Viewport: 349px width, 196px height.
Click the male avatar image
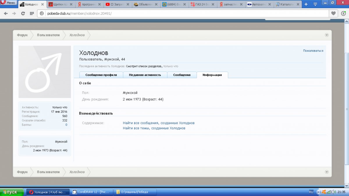coord(44,72)
